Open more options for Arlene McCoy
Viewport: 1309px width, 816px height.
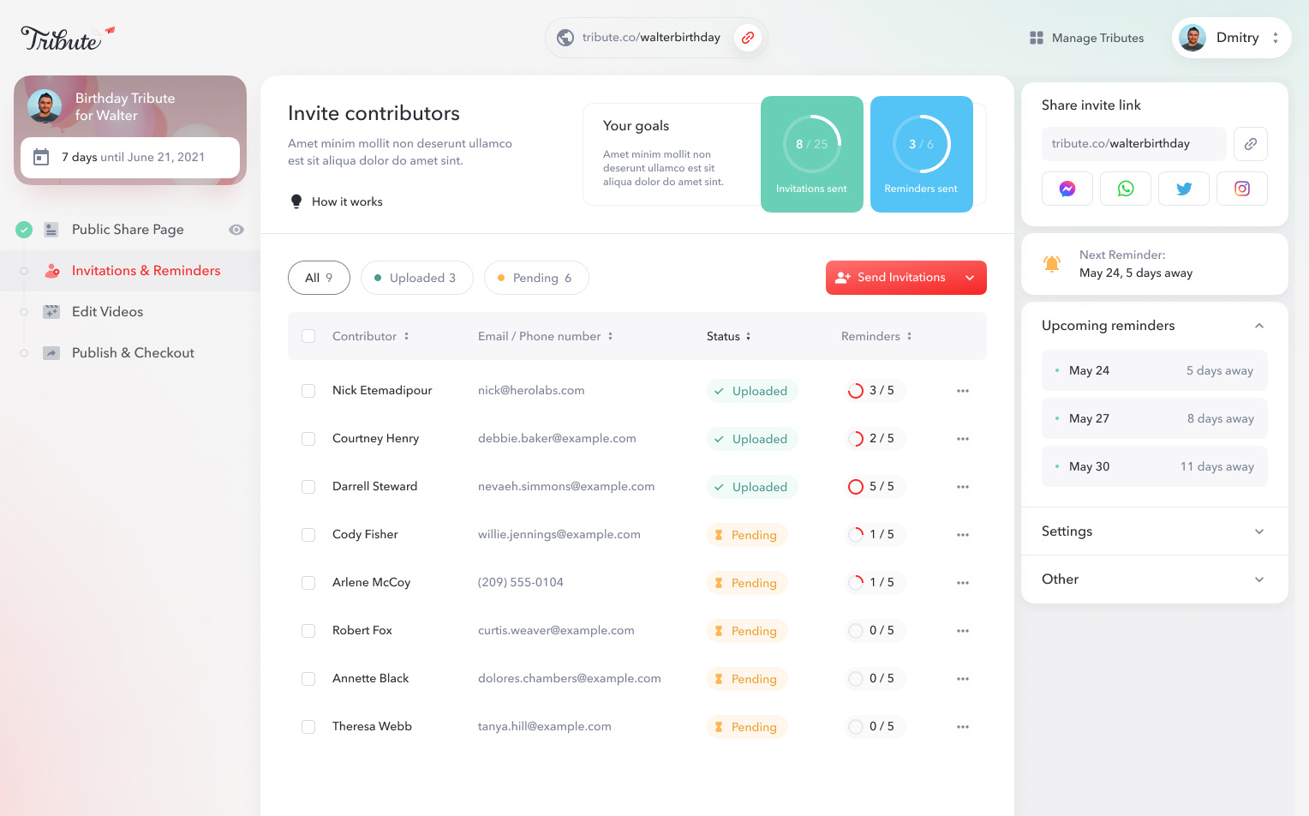click(x=963, y=583)
